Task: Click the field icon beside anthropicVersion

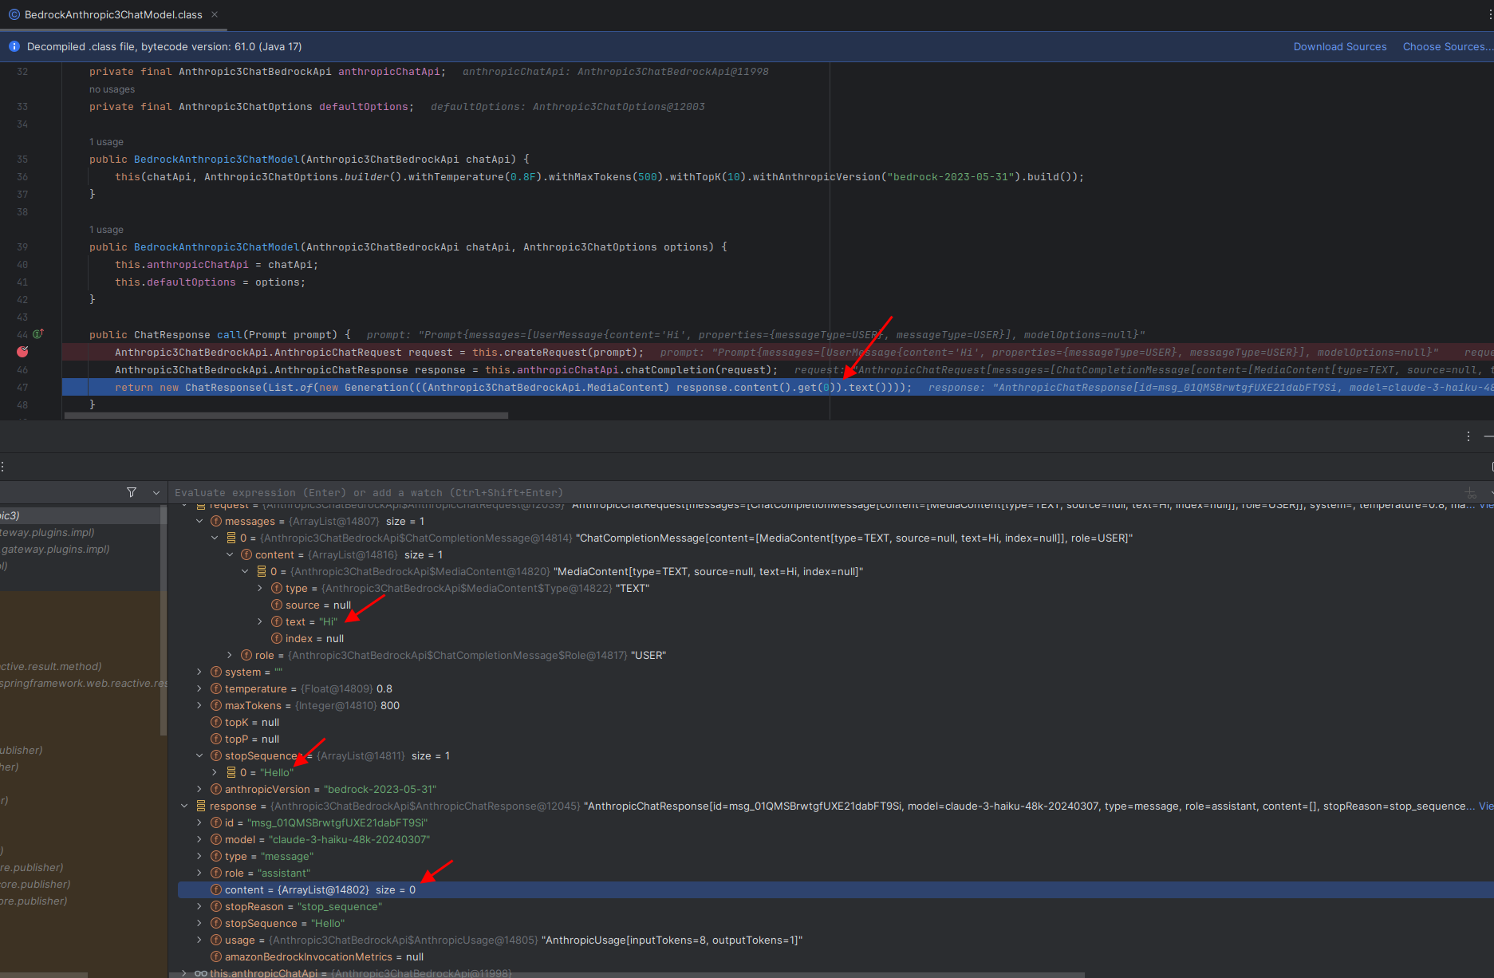Action: pyautogui.click(x=215, y=789)
